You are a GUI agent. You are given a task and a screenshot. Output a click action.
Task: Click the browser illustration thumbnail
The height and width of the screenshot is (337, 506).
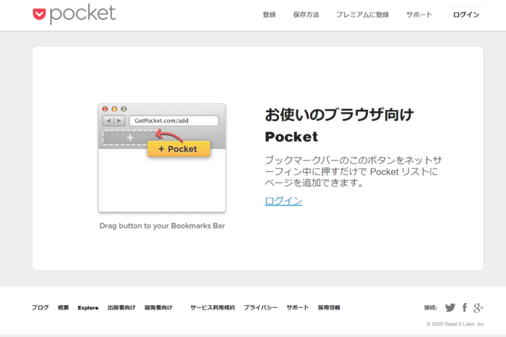[x=162, y=158]
